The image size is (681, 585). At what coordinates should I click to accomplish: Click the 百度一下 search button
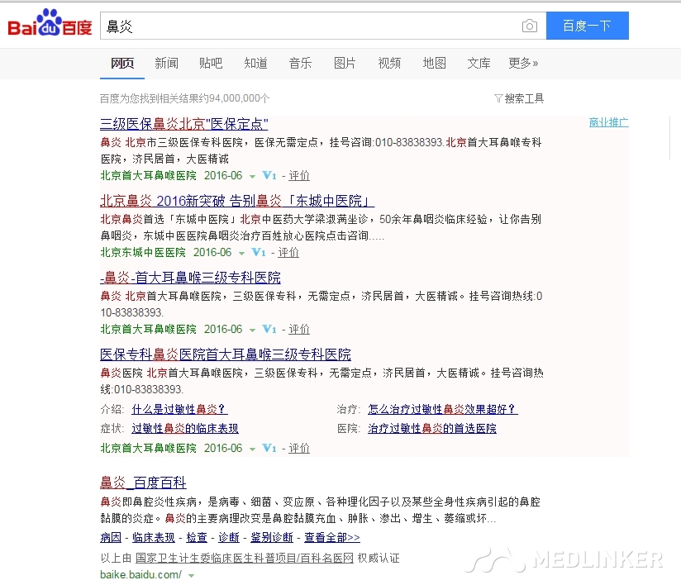point(587,26)
